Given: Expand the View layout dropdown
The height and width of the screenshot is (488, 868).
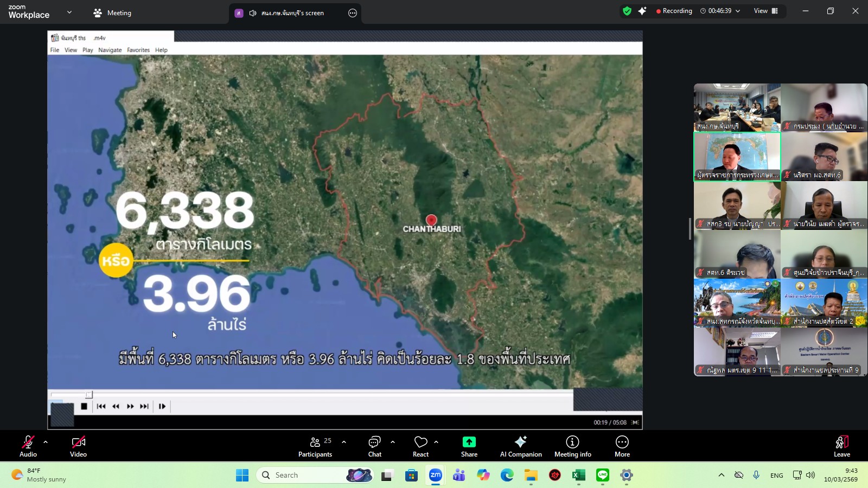Looking at the screenshot, I should [765, 11].
